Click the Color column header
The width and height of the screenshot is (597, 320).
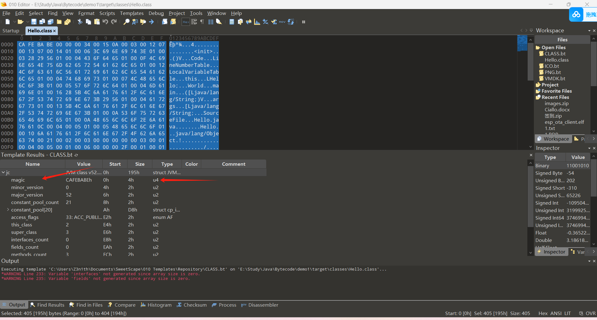191,164
